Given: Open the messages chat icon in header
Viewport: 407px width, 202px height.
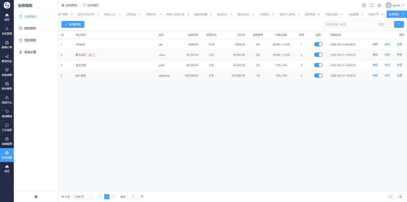Looking at the screenshot, I should coord(379,5).
